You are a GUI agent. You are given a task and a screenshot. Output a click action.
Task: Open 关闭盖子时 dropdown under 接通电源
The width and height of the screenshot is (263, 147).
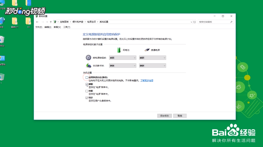click(153, 66)
